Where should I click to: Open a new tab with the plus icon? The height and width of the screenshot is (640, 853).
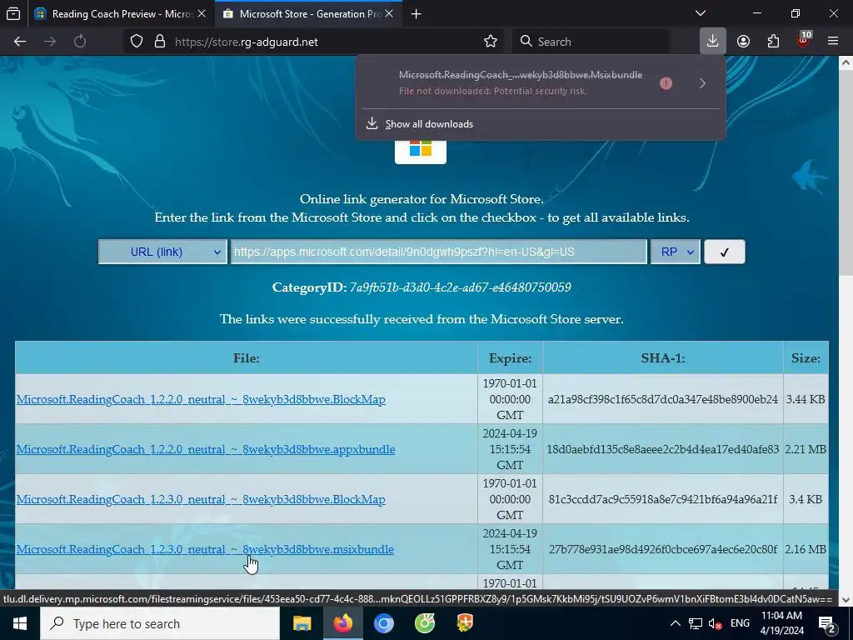click(x=417, y=14)
